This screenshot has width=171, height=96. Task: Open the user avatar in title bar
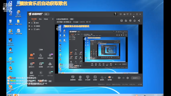point(115,14)
